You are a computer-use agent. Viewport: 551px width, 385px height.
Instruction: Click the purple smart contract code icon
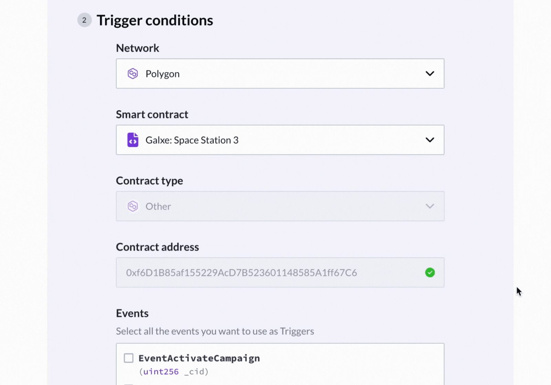pos(133,140)
